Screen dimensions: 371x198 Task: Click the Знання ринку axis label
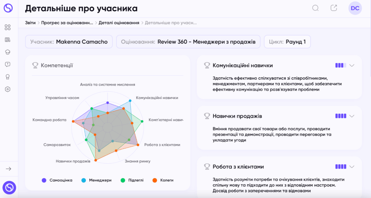(x=138, y=162)
